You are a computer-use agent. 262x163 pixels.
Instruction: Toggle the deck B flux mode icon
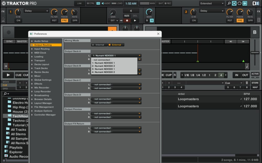[175, 75]
